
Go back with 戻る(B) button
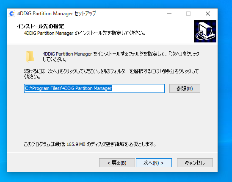coord(117,163)
